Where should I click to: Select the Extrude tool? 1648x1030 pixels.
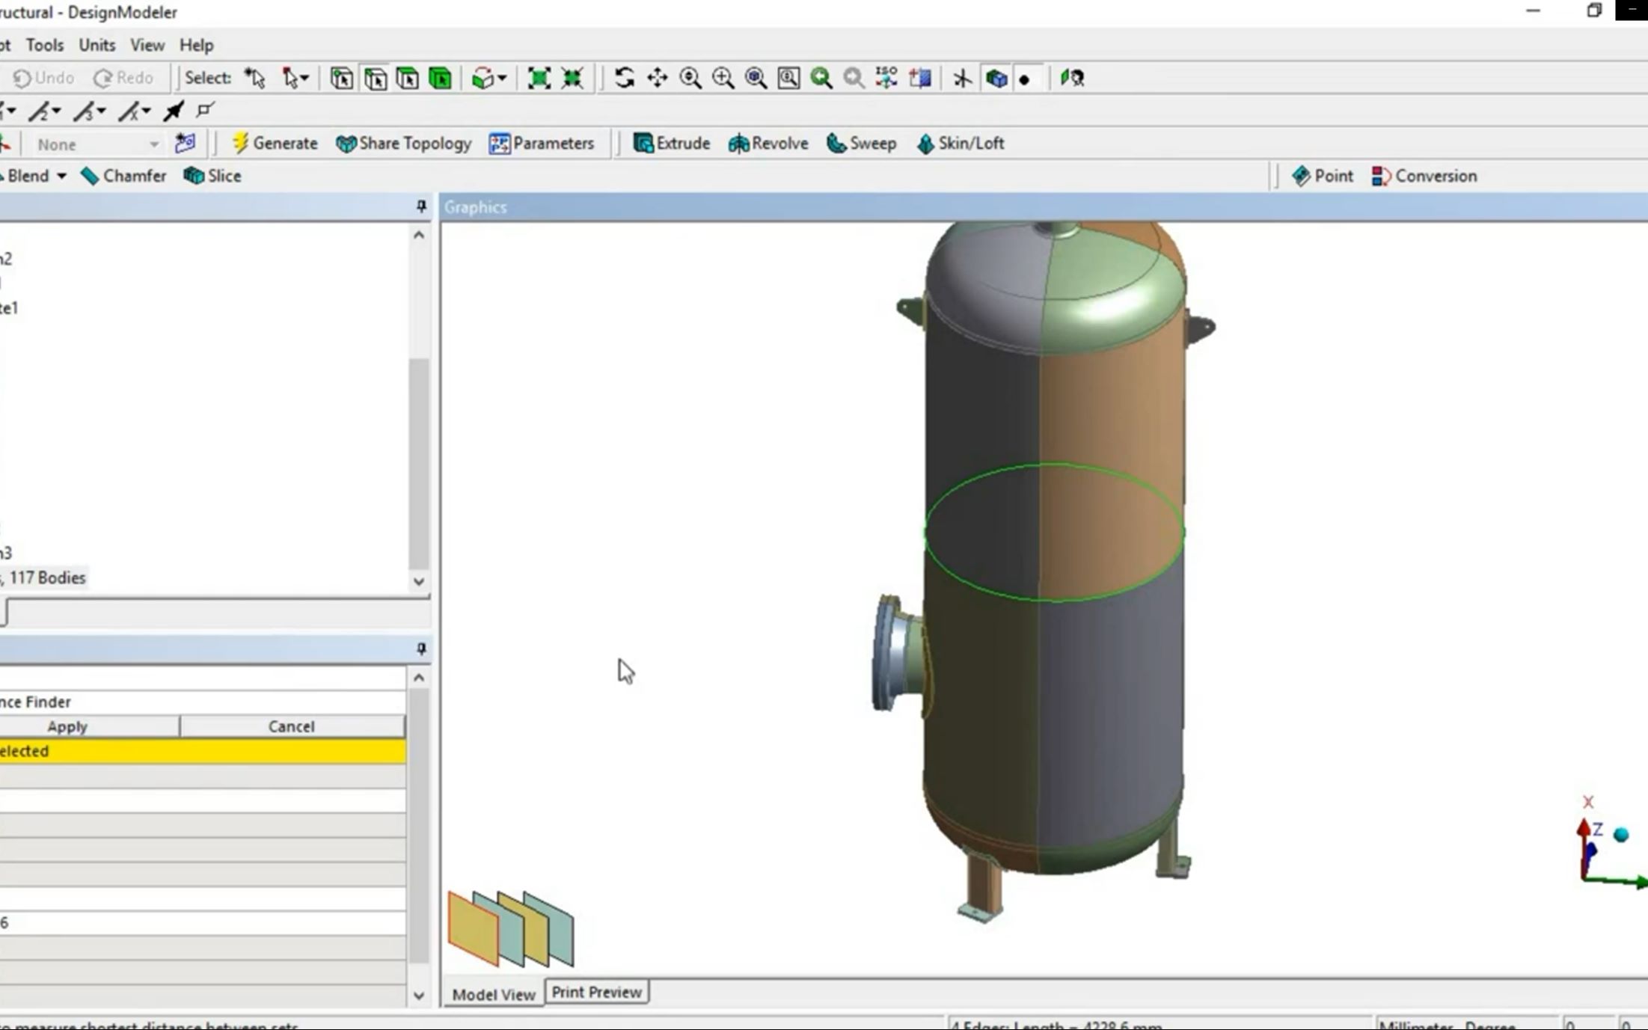671,143
